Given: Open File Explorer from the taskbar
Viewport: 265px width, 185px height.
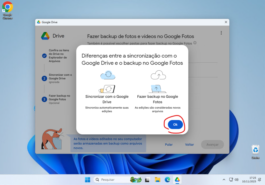Looking at the screenshot, I should click(157, 180).
